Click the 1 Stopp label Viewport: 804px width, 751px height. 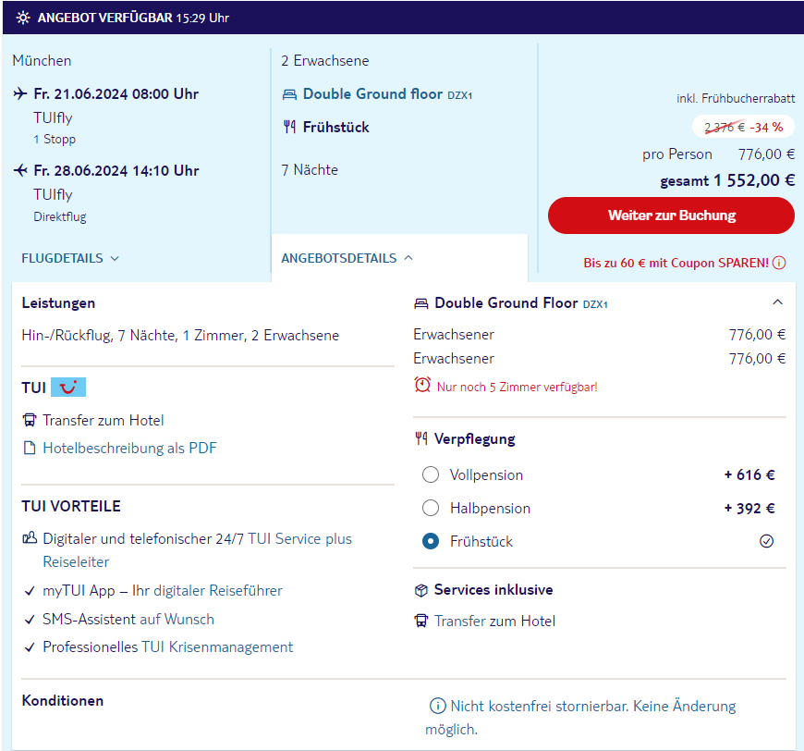pyautogui.click(x=55, y=139)
